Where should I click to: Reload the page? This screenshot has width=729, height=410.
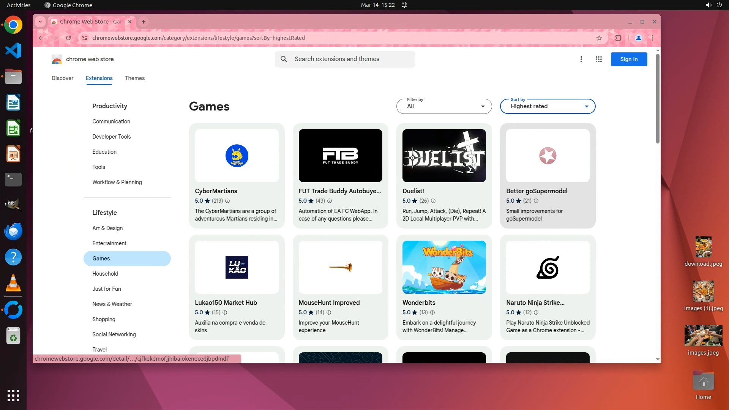click(68, 38)
